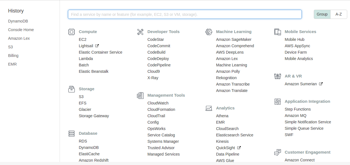
Task: Switch to A-Z view
Action: coord(339,14)
